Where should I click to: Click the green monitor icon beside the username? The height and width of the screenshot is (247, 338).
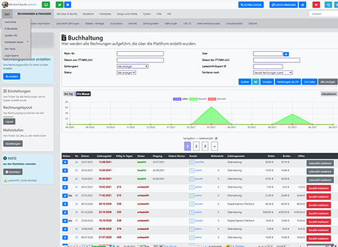(45, 5)
